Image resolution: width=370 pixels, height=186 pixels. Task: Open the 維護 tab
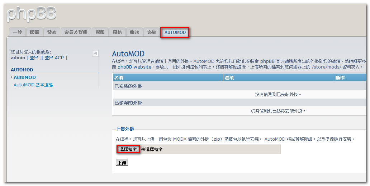[x=134, y=32]
